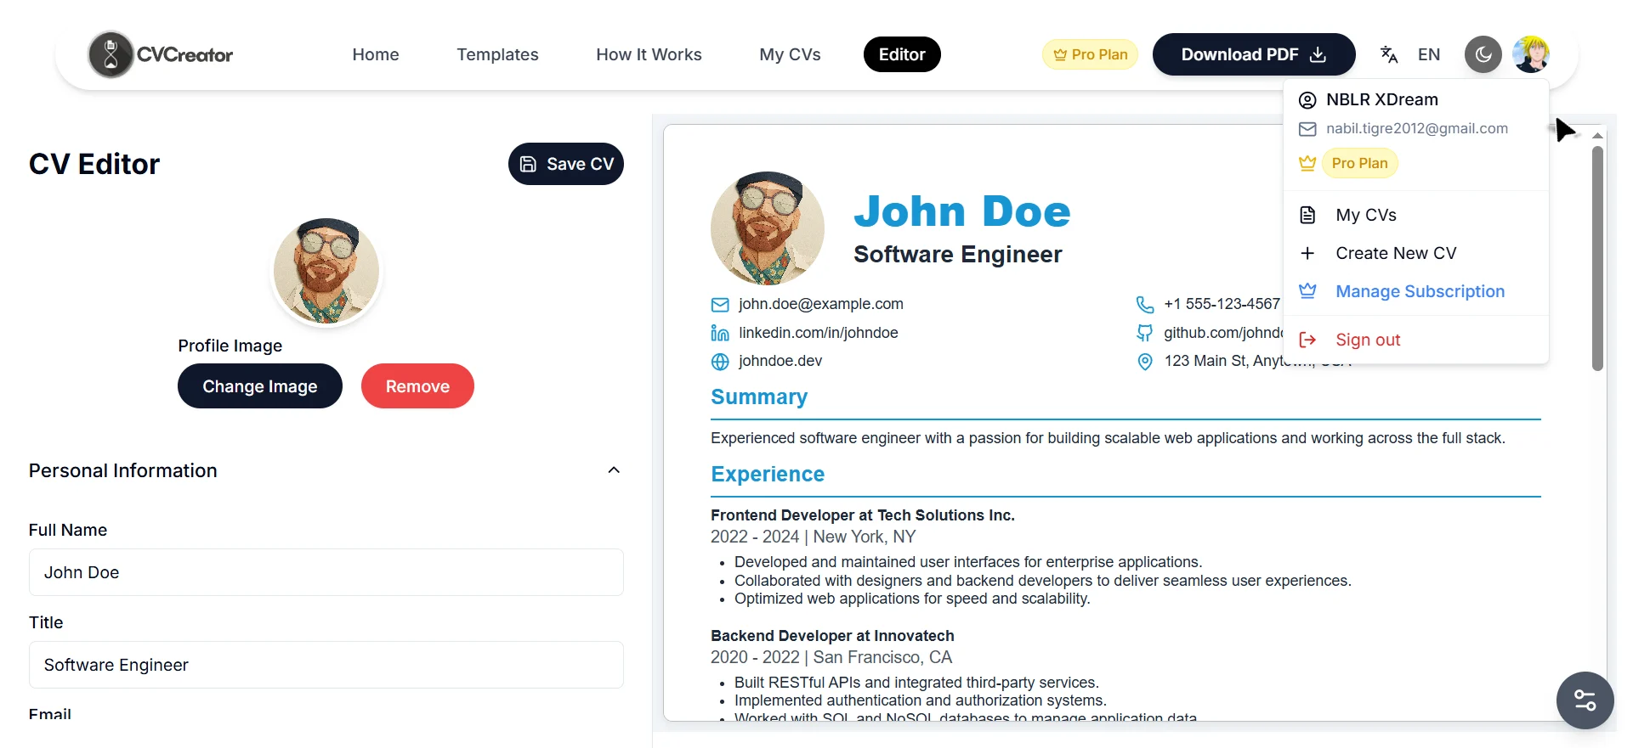Click linkedin.com/in/johndoe text
1633x748 pixels.
click(x=819, y=333)
